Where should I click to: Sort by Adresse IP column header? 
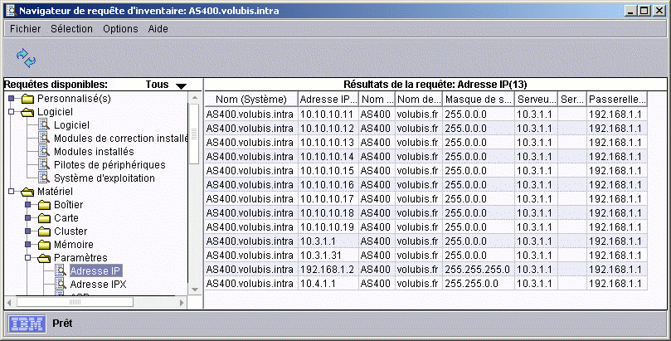pos(328,100)
